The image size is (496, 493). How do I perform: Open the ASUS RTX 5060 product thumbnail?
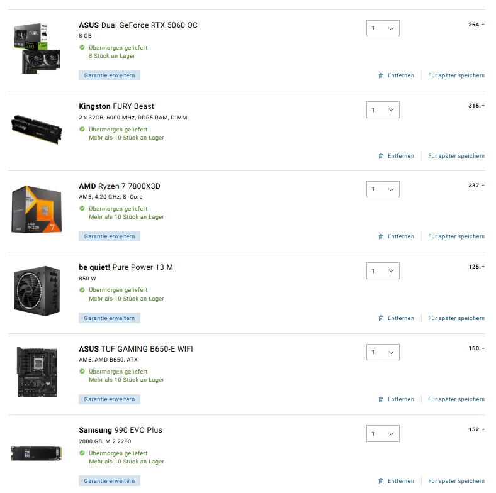(x=37, y=48)
